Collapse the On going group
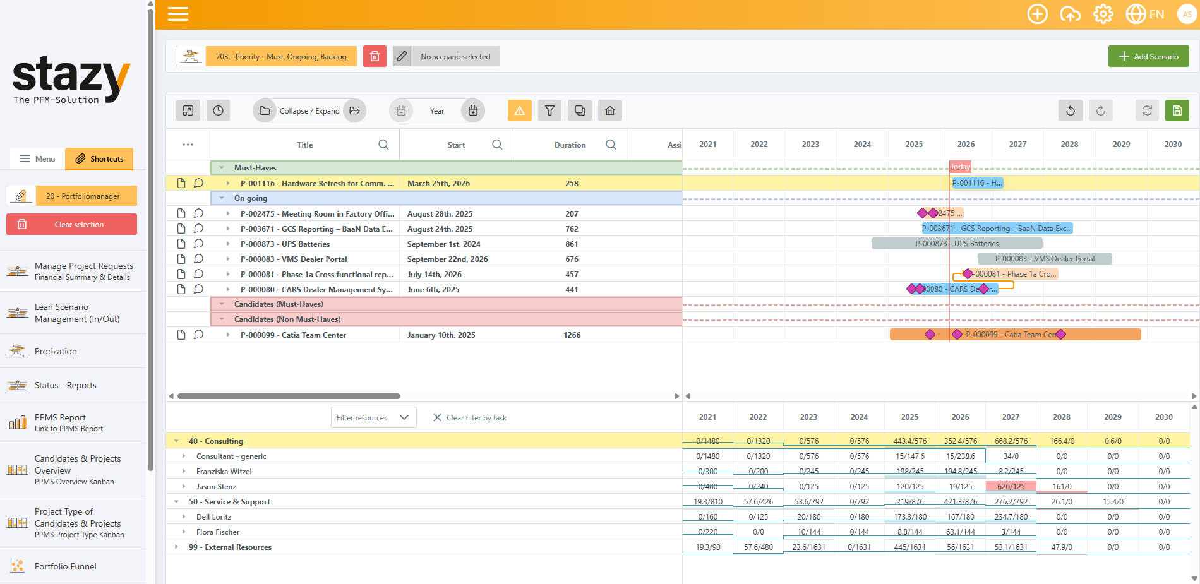 coord(222,198)
